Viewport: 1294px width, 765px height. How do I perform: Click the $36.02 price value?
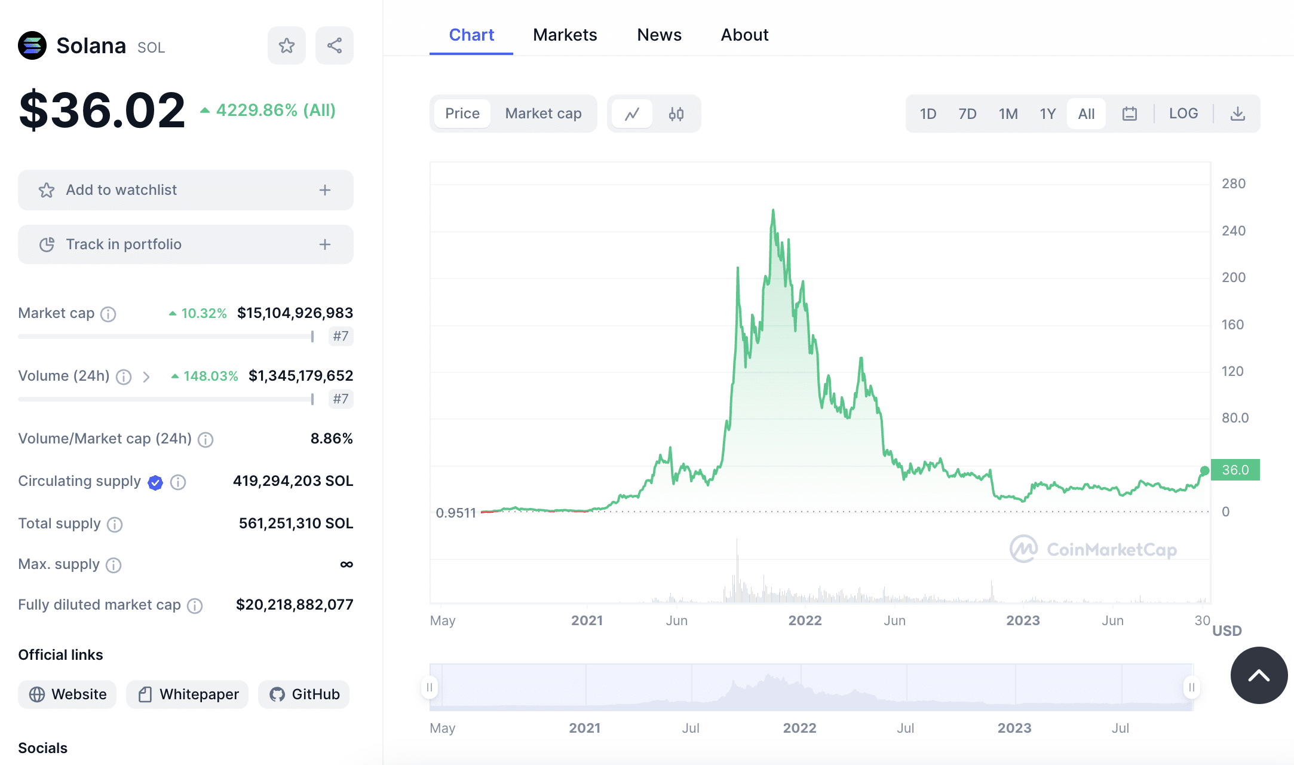(102, 111)
